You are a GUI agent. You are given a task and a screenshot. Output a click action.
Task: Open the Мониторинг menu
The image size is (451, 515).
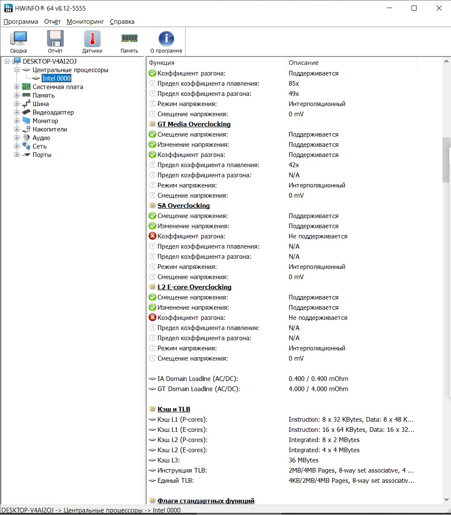tap(85, 22)
